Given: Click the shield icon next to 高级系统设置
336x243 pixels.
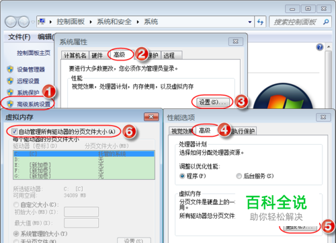Looking at the screenshot, I should 10,104.
